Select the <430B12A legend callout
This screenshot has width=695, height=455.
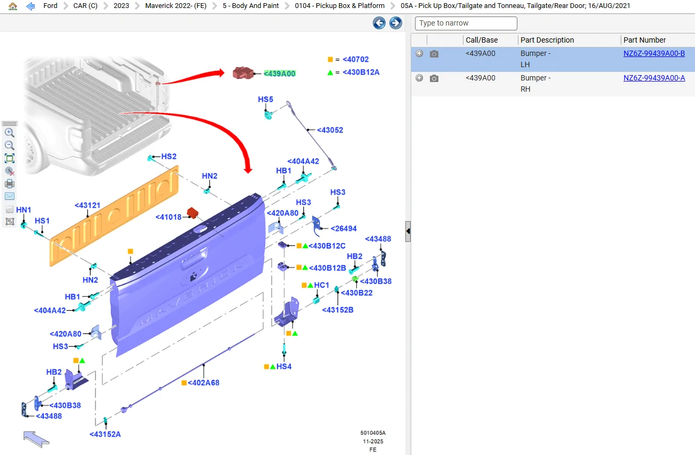361,72
